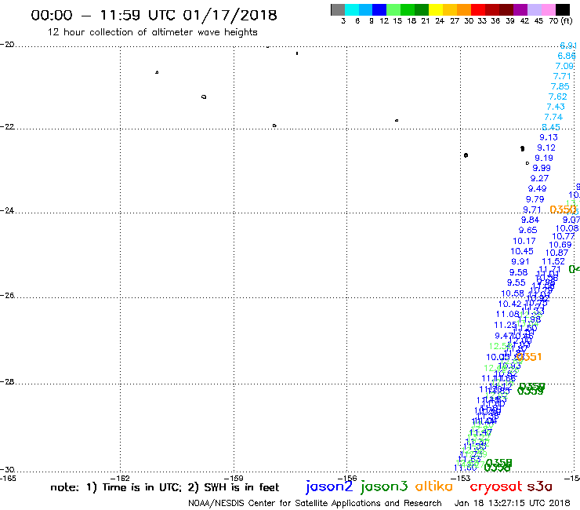Click the wave height value 7.85
580x510 pixels.
[560, 86]
